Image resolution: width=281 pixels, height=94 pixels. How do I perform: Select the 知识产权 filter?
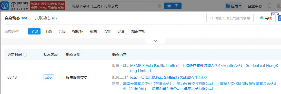[138, 31]
